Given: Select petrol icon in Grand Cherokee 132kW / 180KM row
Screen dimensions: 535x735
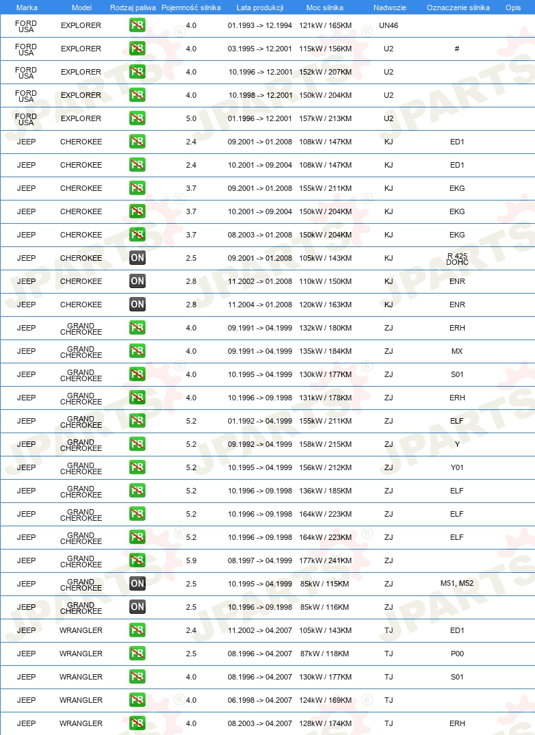Looking at the screenshot, I should 138,328.
